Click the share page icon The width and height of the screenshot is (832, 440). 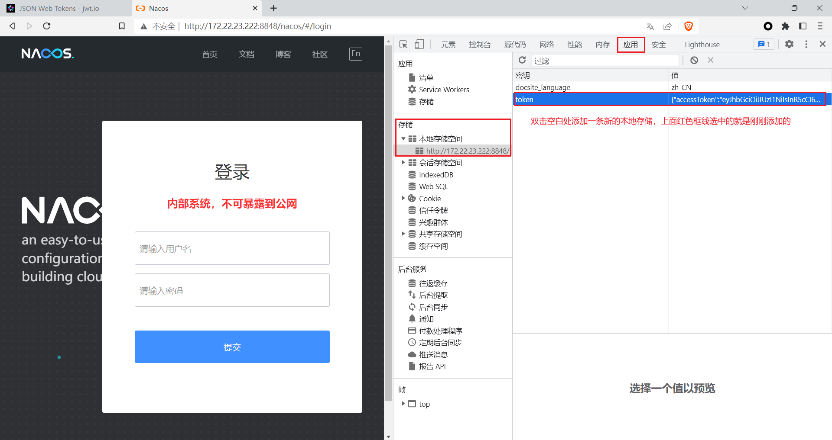point(667,26)
